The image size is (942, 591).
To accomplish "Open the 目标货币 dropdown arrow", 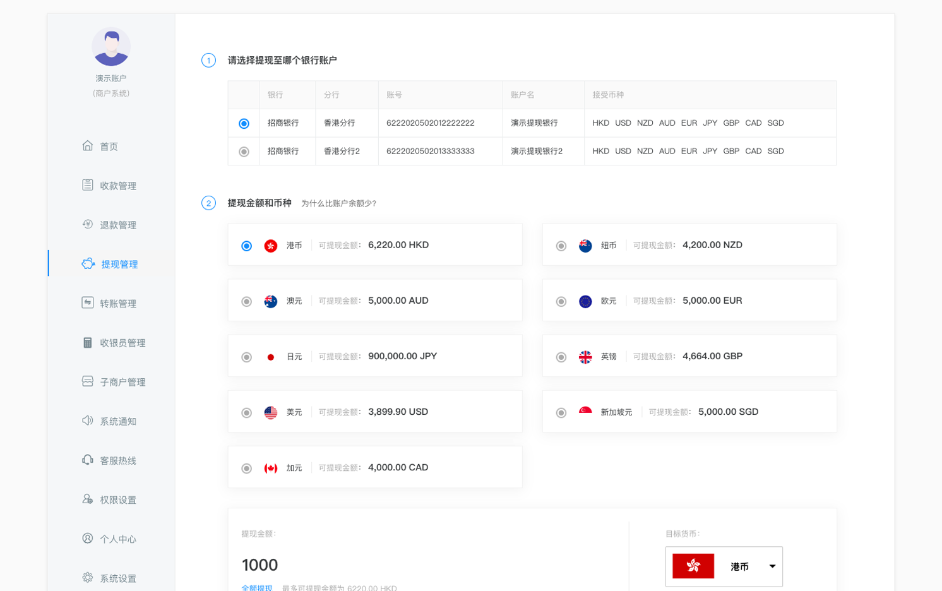I will (x=772, y=566).
